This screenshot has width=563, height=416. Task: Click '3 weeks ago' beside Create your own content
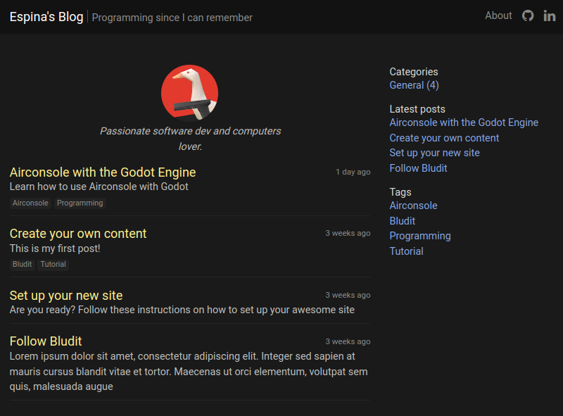pos(348,234)
